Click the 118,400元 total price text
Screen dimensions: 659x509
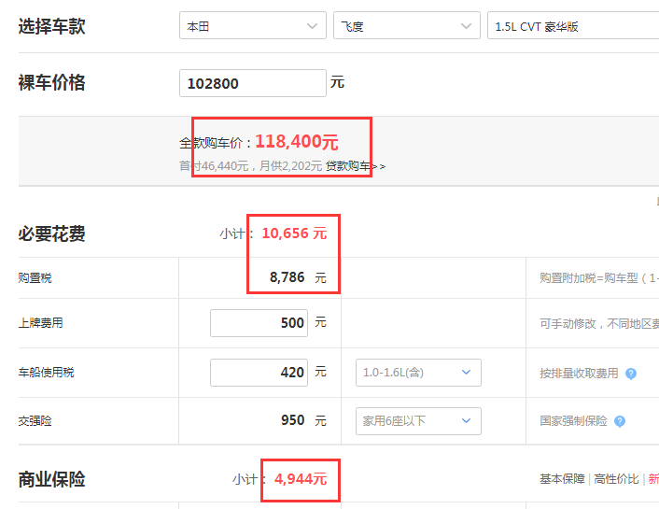[296, 142]
